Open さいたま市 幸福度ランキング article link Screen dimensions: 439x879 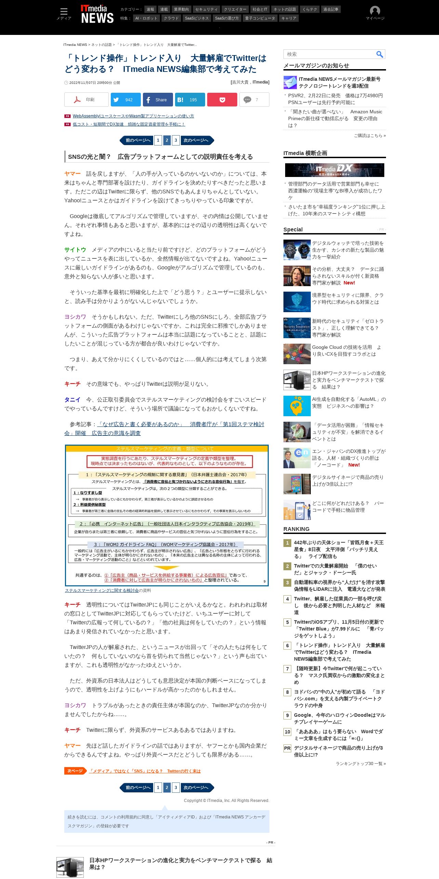click(x=337, y=210)
